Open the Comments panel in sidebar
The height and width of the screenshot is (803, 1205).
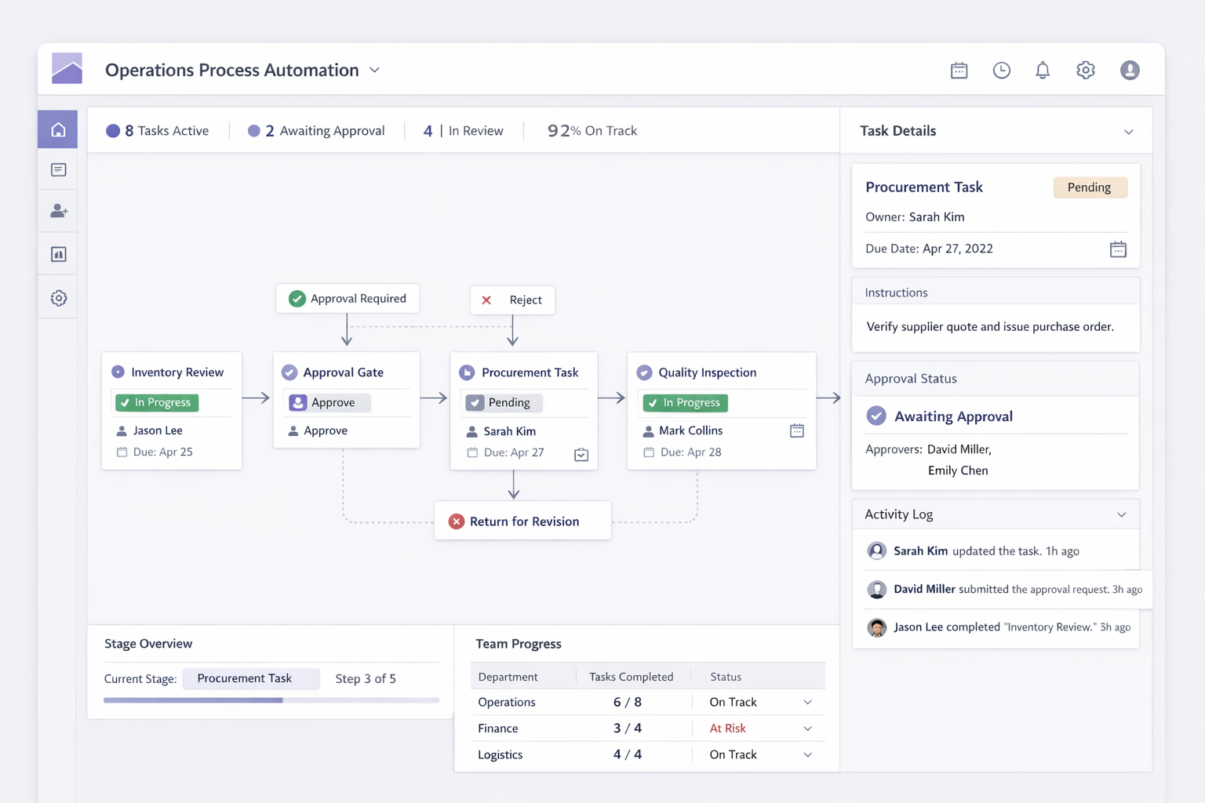pos(57,169)
